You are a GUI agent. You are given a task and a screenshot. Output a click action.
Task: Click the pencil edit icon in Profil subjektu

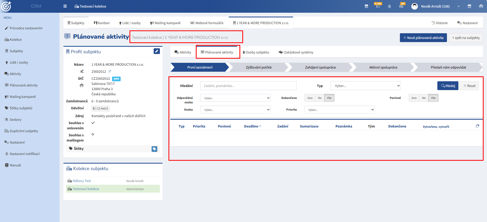[x=157, y=51]
